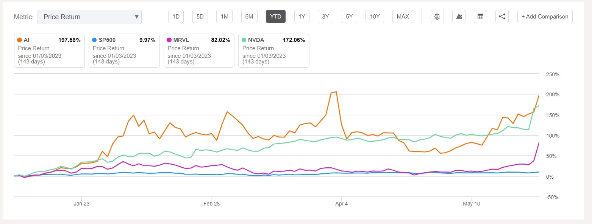592x224 pixels.
Task: Switch chart to 3Y range
Action: 325,17
